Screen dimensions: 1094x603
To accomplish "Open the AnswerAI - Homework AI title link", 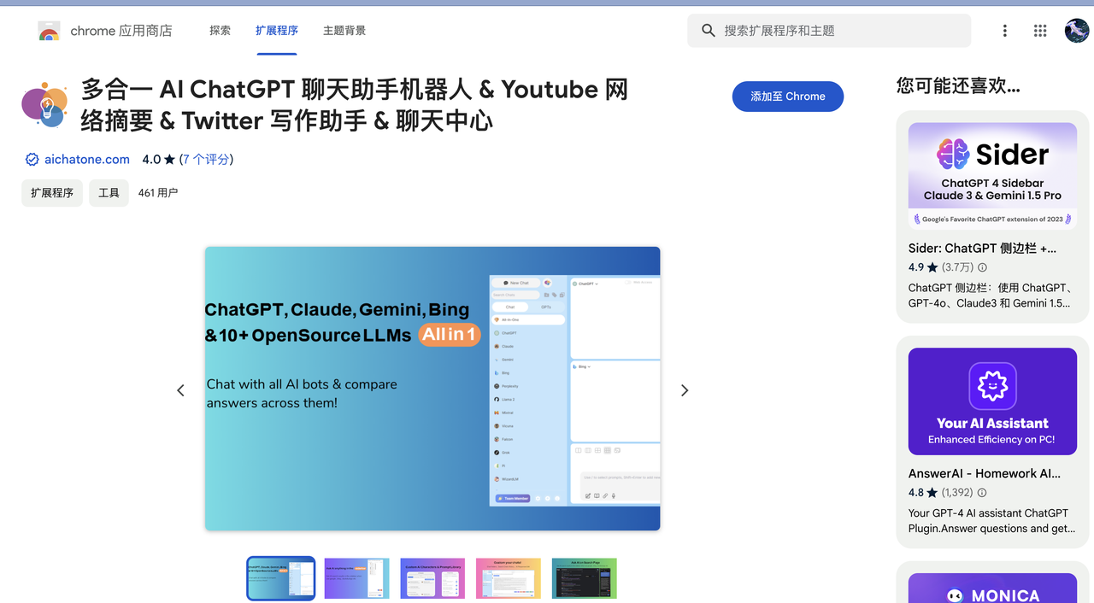I will (x=985, y=473).
